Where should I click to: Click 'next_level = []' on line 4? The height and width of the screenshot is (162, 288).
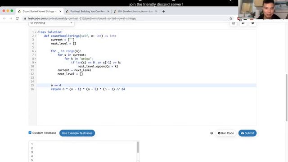coord(63,44)
